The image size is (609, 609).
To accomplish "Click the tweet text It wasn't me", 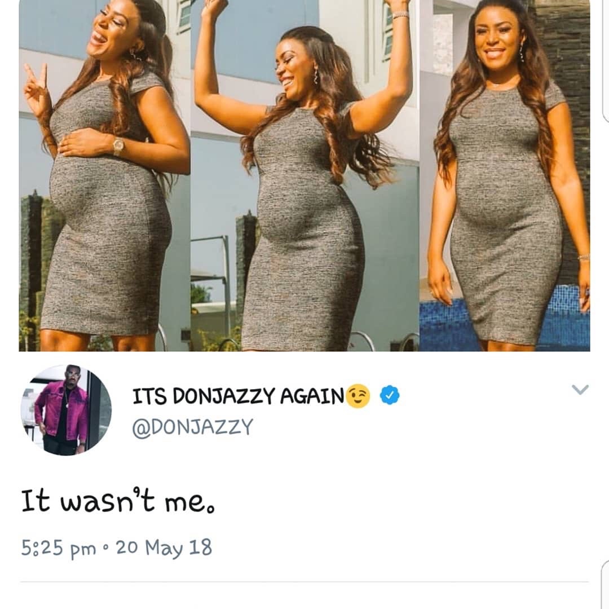I will pyautogui.click(x=118, y=501).
